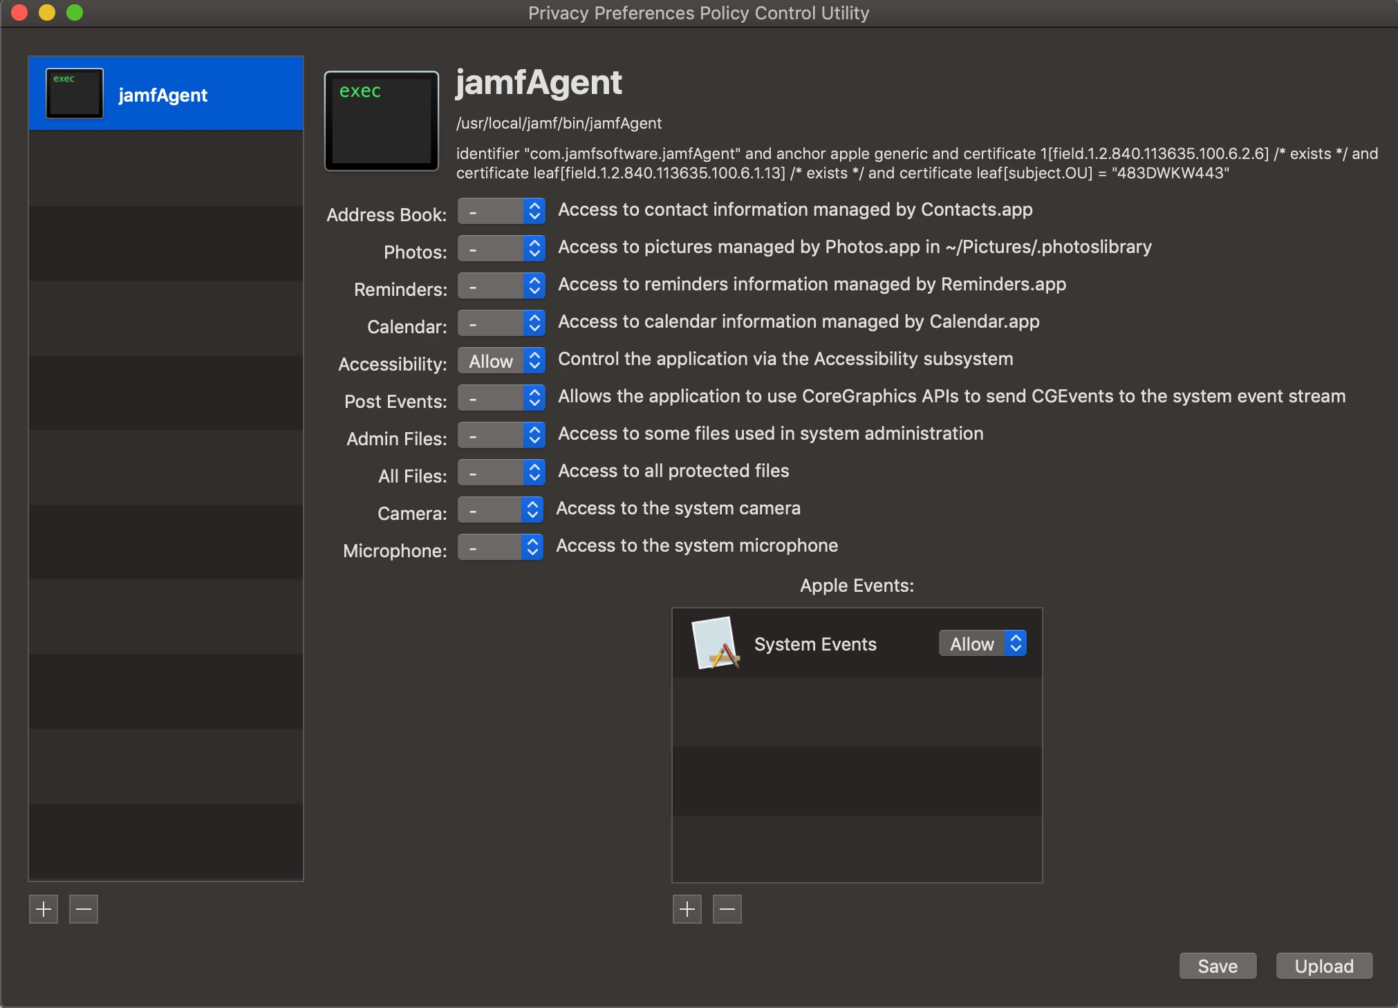The image size is (1398, 1008).
Task: Click the small exec icon in the sidebar
Action: (x=75, y=93)
